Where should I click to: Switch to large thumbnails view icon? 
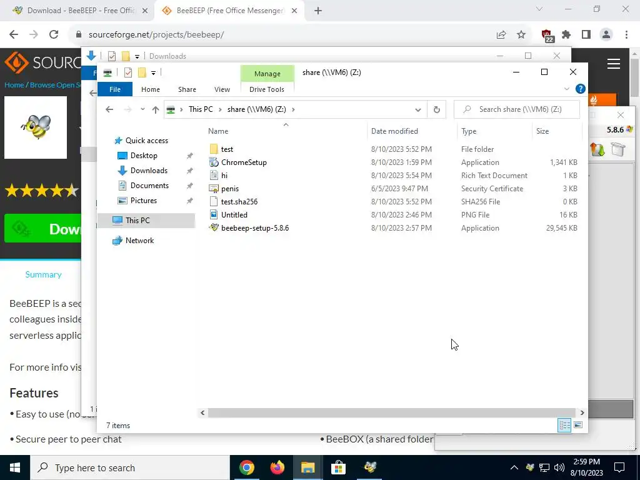point(578,425)
